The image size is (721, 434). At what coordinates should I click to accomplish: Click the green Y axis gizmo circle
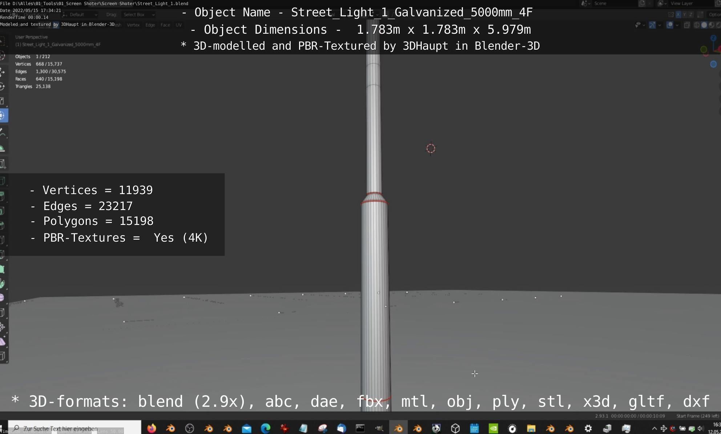(704, 49)
